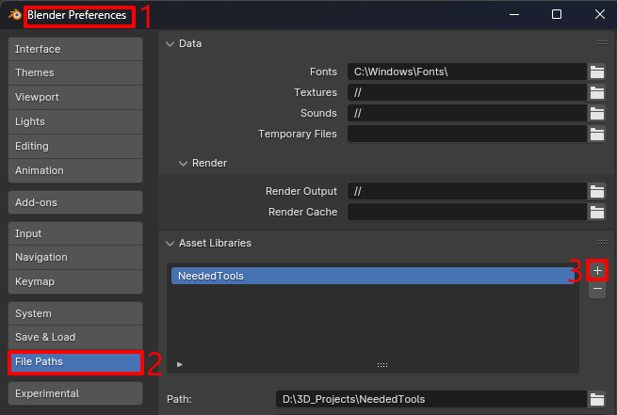Close the Blender Preferences window
This screenshot has height=415, width=617.
tap(600, 14)
